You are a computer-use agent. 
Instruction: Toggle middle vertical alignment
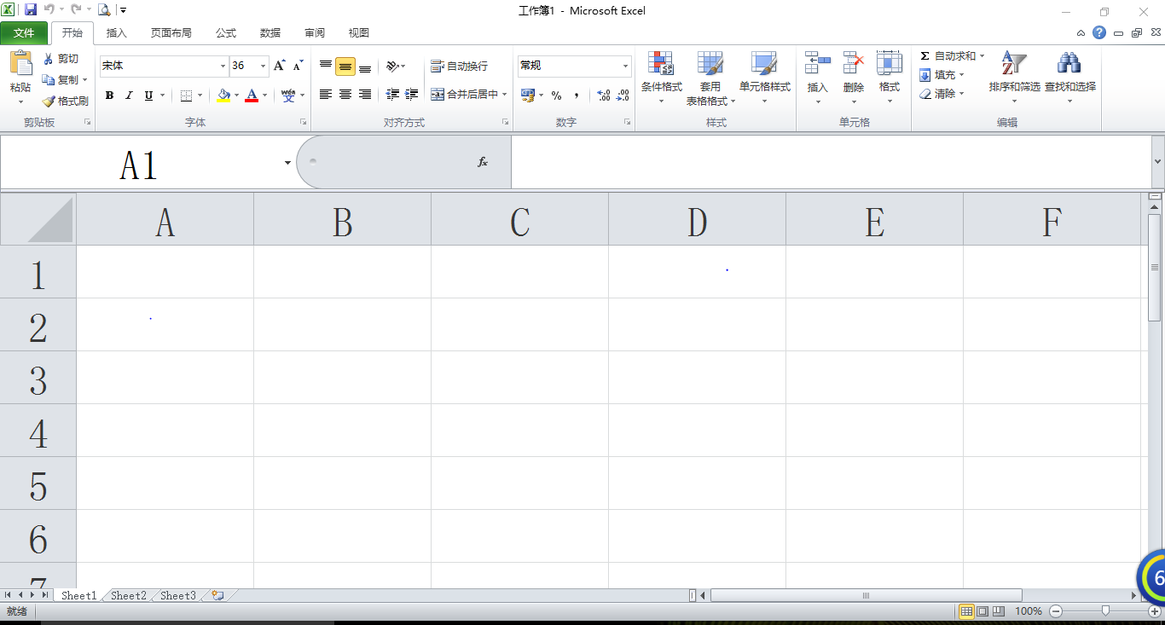tap(345, 67)
